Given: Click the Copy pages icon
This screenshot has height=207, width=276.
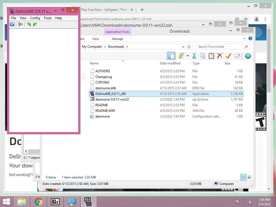Looking at the screenshot, I should click(x=203, y=56).
